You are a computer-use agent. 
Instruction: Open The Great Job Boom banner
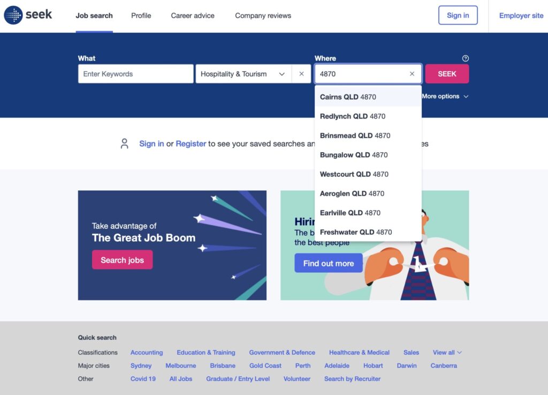(172, 245)
